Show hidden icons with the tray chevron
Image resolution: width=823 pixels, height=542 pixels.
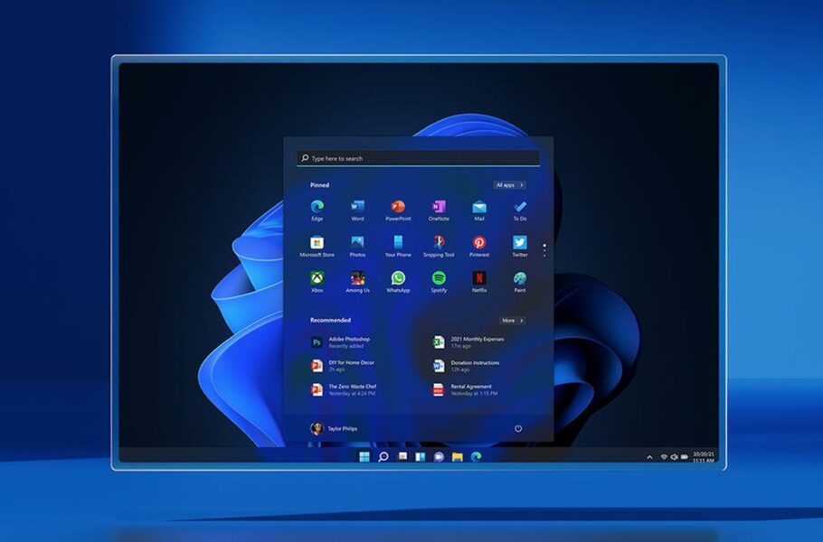[649, 457]
